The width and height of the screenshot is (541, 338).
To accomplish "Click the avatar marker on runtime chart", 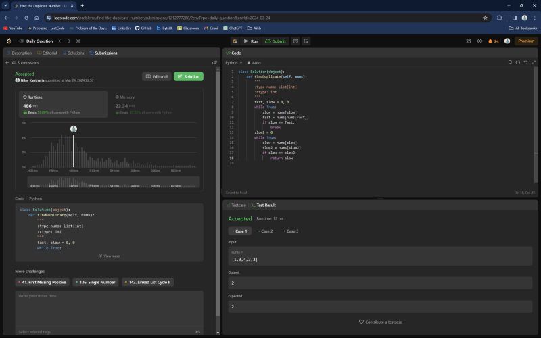I will tap(74, 129).
